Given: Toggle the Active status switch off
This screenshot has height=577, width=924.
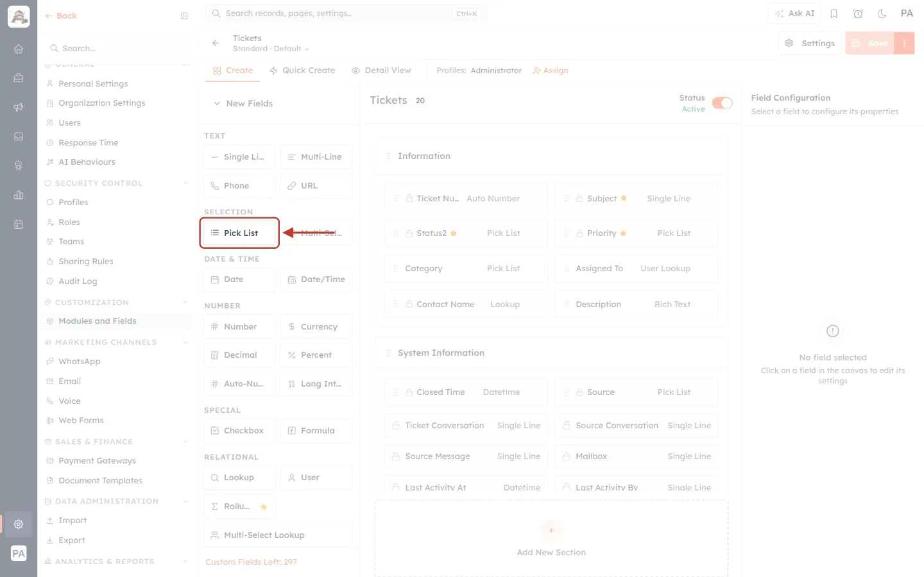Looking at the screenshot, I should (x=722, y=103).
